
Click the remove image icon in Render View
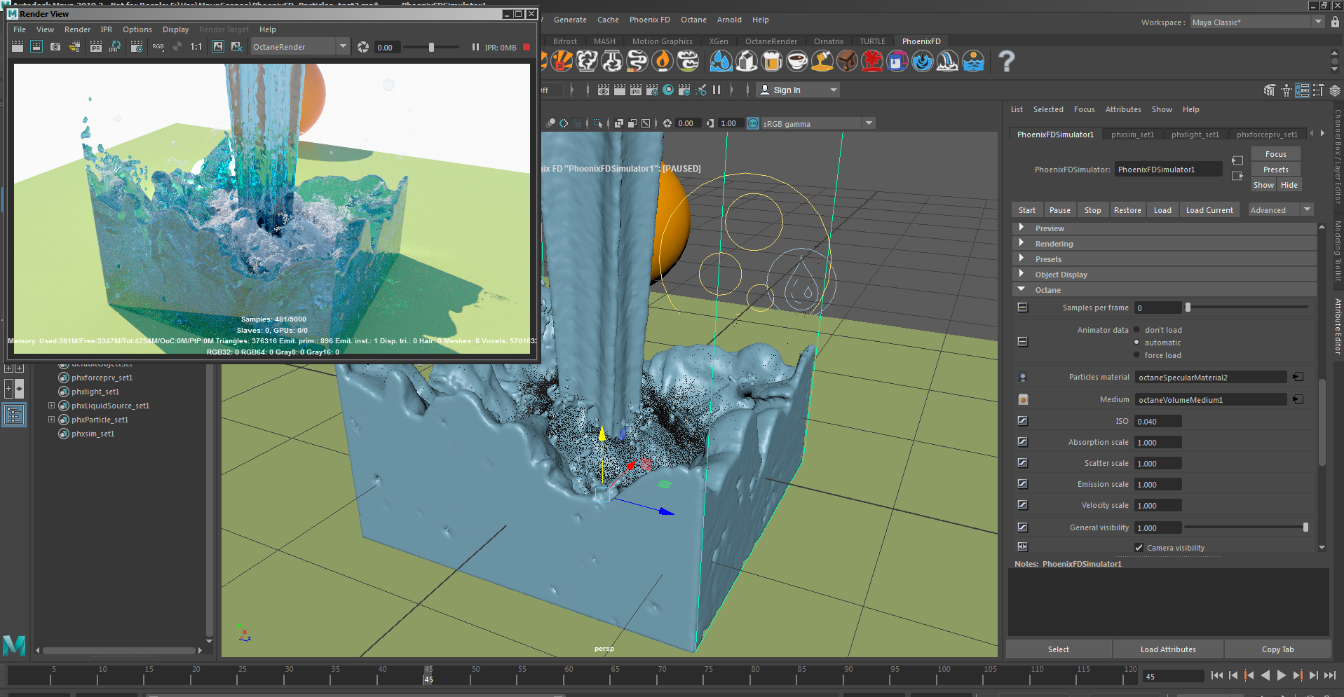pos(237,47)
